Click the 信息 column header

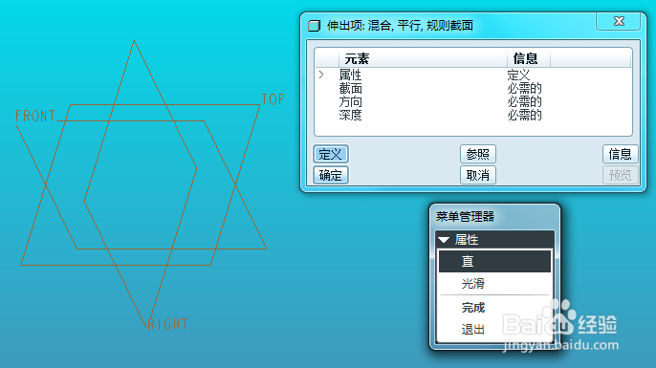[x=529, y=58]
